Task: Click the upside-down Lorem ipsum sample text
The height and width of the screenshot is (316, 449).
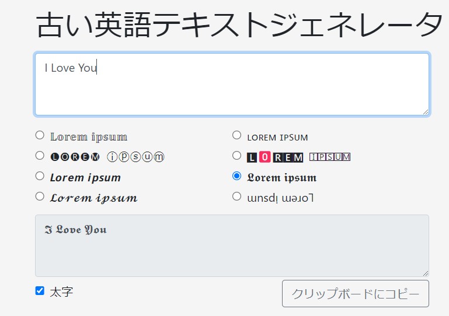Action: click(280, 198)
